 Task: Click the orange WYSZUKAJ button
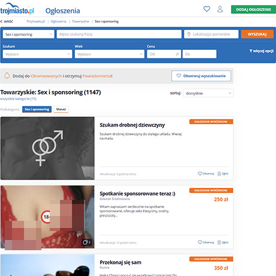coord(257,34)
